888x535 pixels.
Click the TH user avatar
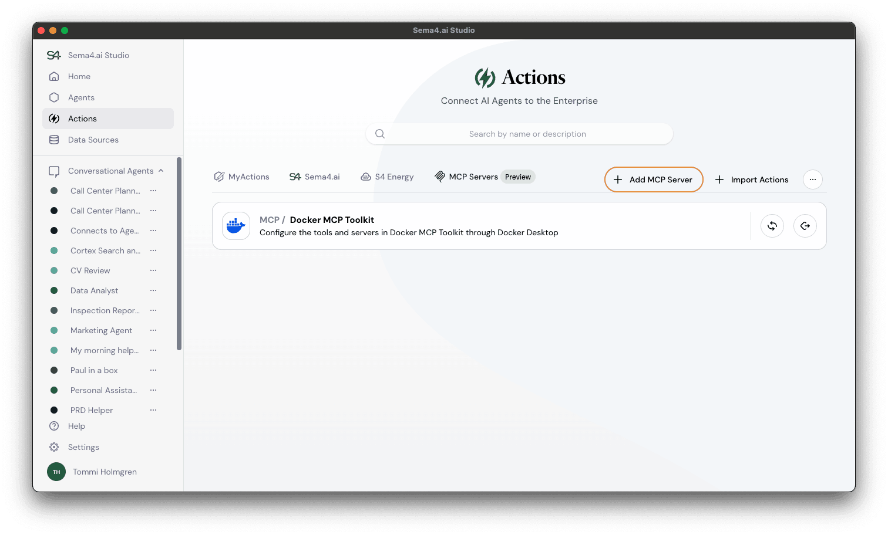(56, 472)
